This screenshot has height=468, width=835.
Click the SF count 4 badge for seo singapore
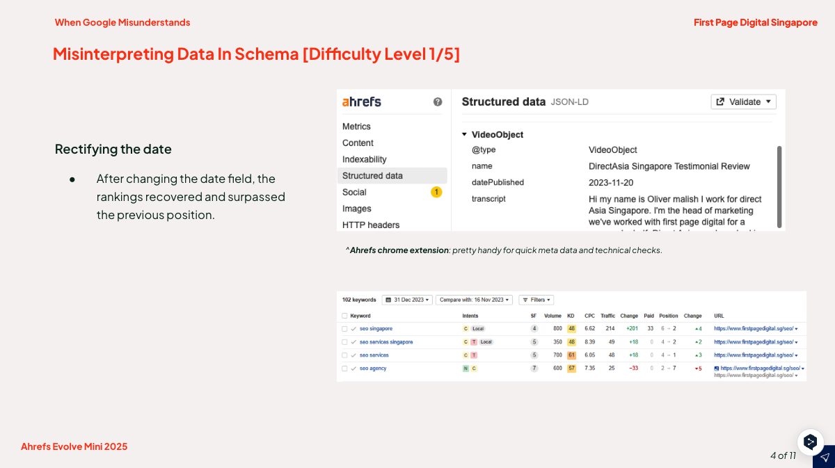[534, 329]
